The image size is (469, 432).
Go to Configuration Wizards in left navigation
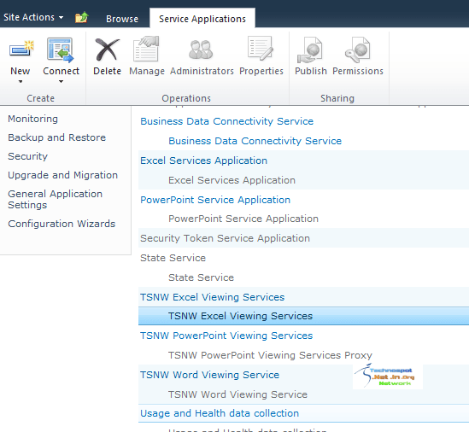click(x=62, y=224)
